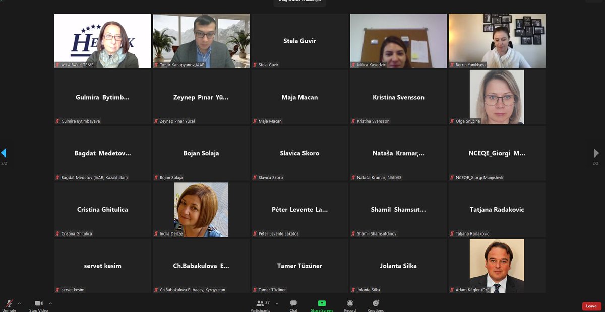Select Timur Kanapyanov video tile

[x=201, y=41]
